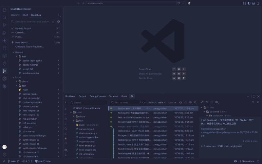Screen dimensions: 262x164
Task: Click the undo revert icon in details toolbar
Action: [x=207, y=102]
